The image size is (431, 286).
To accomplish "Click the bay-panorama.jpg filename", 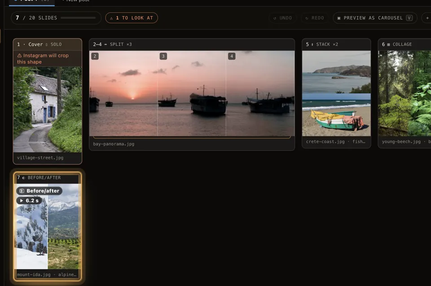I will pyautogui.click(x=114, y=144).
